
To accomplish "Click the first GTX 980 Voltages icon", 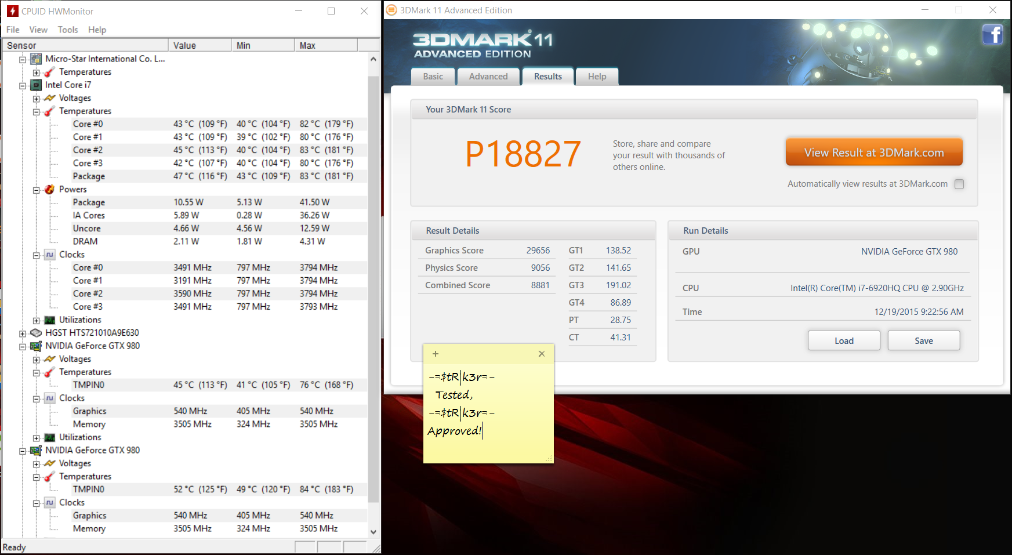I will 50,359.
